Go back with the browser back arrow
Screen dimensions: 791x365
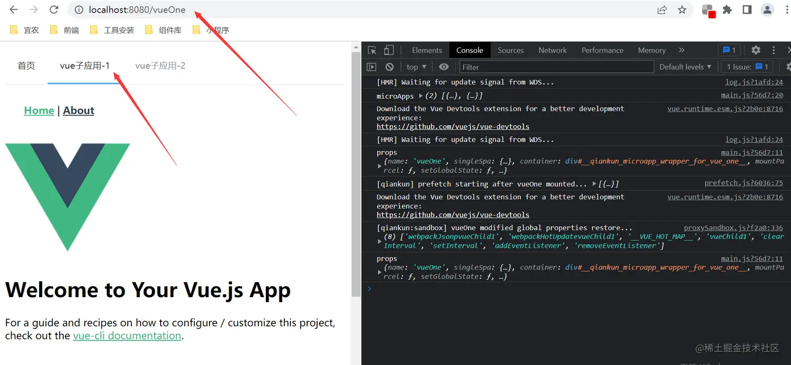click(14, 9)
